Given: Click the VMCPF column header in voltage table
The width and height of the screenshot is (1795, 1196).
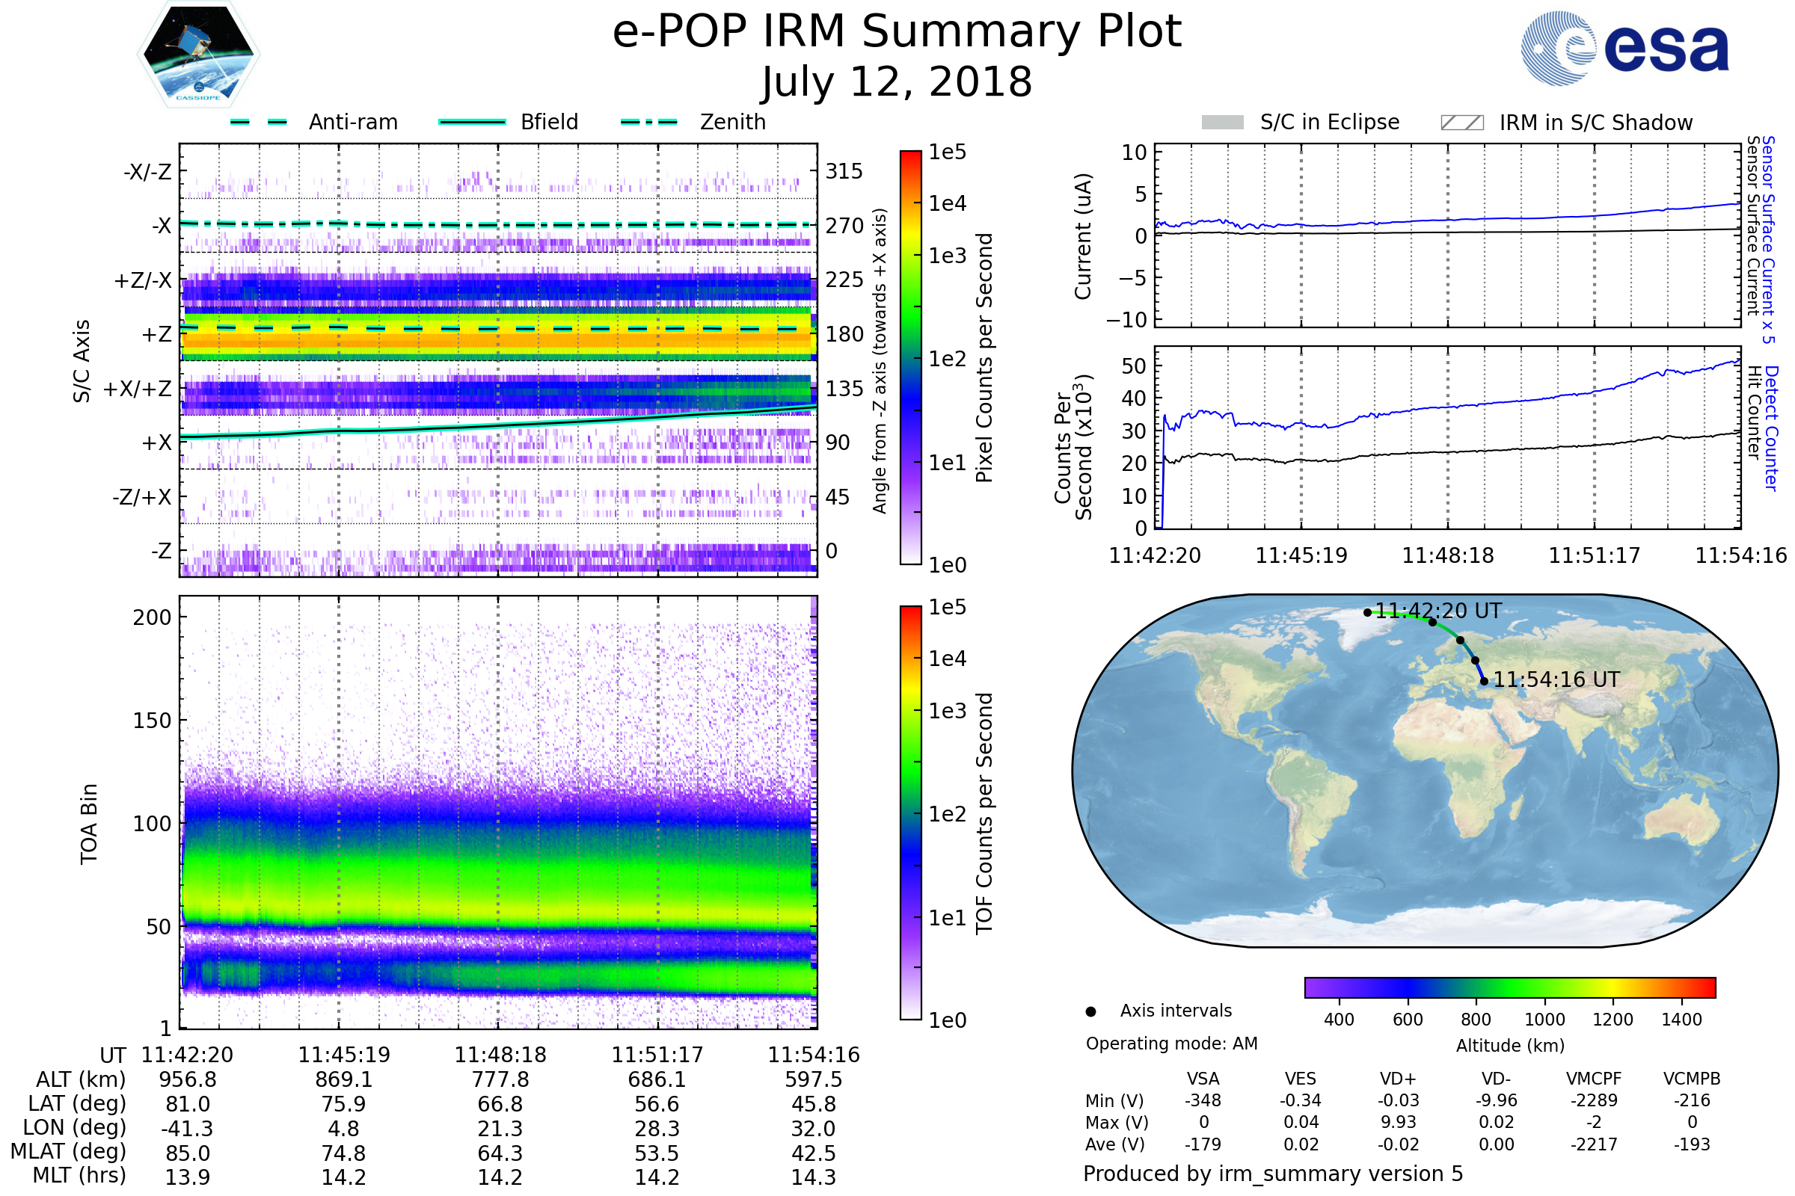Looking at the screenshot, I should 1594,1079.
